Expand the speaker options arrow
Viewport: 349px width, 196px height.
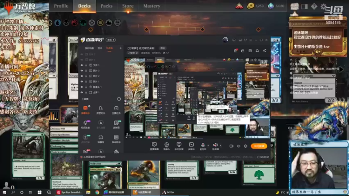click(221, 145)
